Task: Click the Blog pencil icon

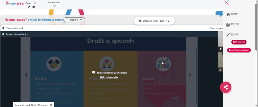Action: tap(228, 35)
